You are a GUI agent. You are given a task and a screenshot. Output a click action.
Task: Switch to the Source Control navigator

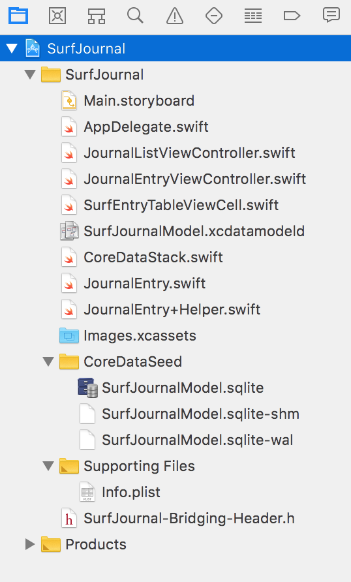pos(57,16)
